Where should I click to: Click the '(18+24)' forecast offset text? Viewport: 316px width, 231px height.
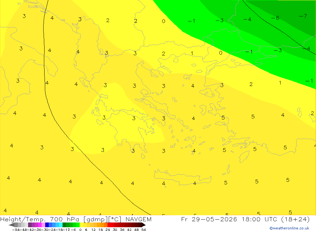(295, 219)
